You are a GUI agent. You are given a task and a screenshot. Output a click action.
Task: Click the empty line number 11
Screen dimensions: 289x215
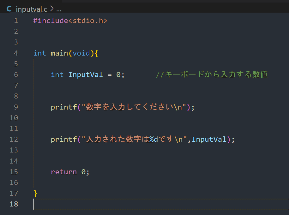coord(14,128)
